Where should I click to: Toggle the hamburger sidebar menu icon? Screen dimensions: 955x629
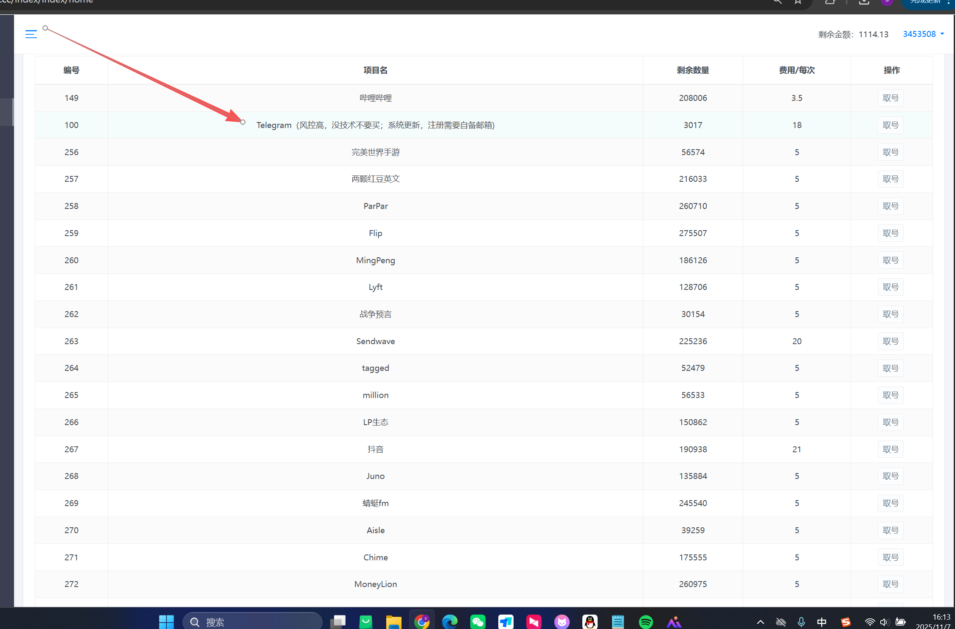(x=31, y=34)
